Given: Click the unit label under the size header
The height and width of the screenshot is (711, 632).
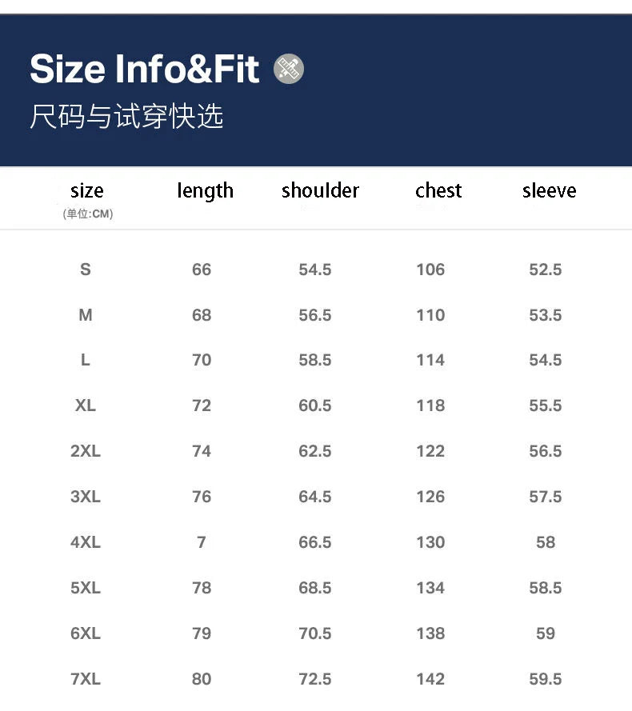Looking at the screenshot, I should coord(88,214).
